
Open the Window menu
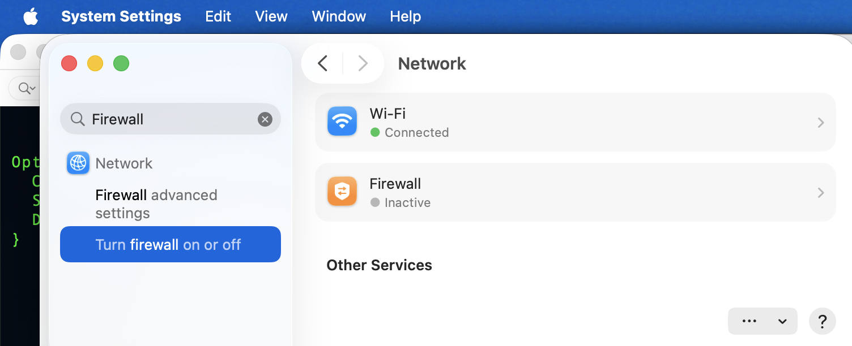[339, 16]
